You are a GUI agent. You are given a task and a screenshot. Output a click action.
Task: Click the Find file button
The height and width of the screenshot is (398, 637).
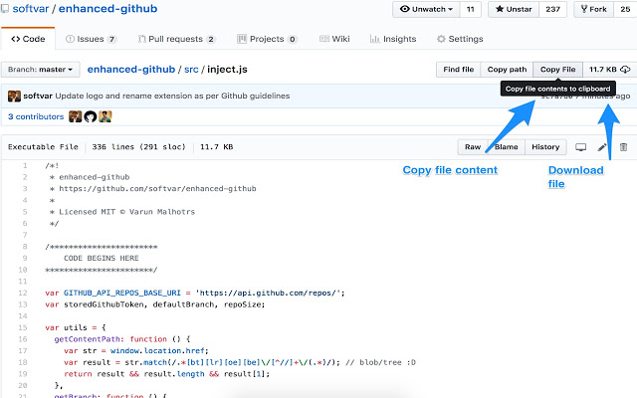458,70
